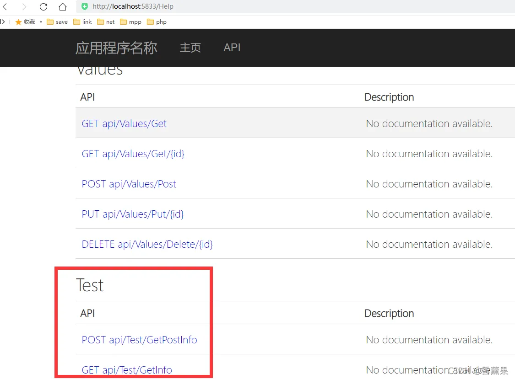
Task: Click the Values table API column header
Action: (x=88, y=97)
